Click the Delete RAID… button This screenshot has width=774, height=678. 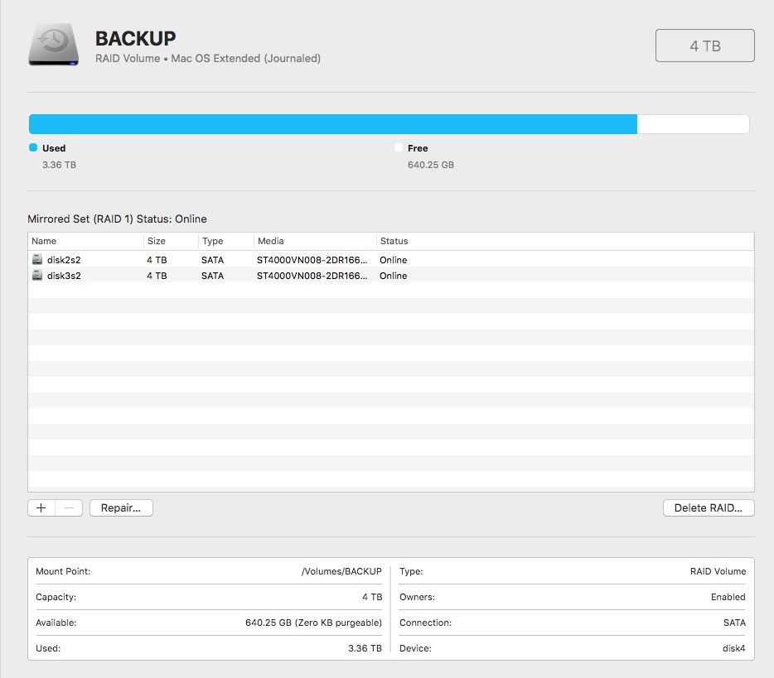click(x=709, y=508)
